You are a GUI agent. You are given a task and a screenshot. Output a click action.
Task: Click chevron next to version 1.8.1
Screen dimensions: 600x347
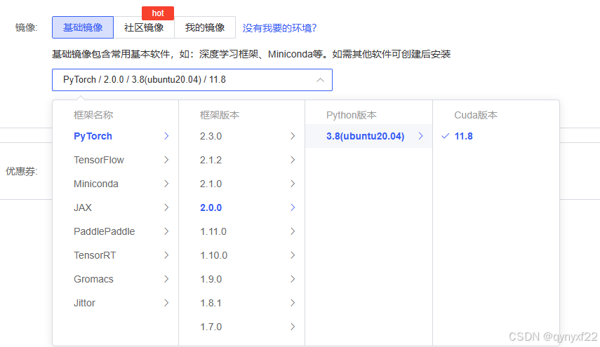point(293,303)
